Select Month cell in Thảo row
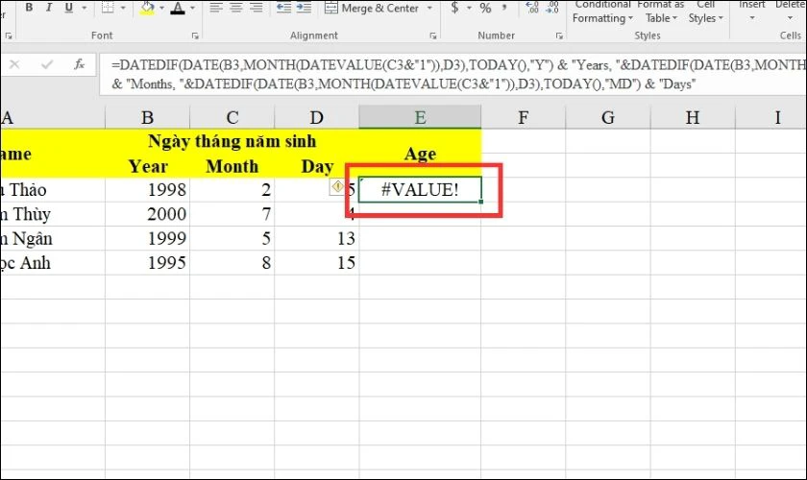The height and width of the screenshot is (480, 807). (232, 189)
